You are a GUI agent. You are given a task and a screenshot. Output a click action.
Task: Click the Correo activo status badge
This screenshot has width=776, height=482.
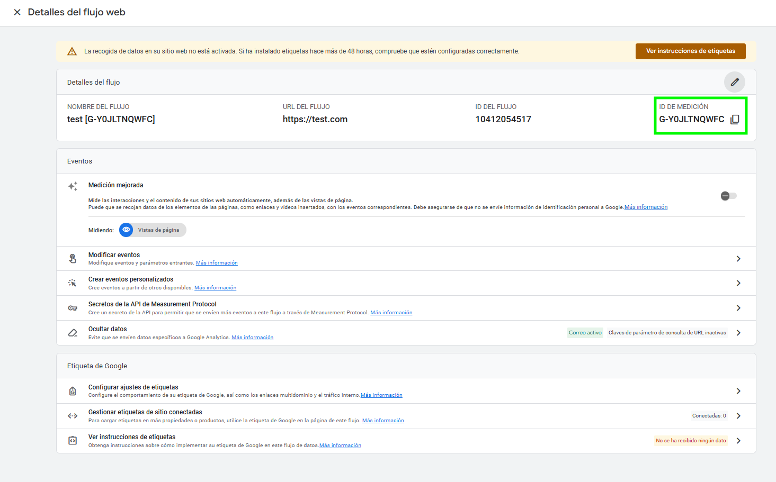[585, 333]
